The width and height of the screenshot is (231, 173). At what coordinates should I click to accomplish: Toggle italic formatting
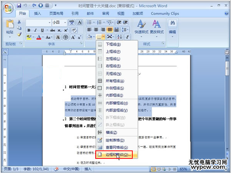pos(35,30)
